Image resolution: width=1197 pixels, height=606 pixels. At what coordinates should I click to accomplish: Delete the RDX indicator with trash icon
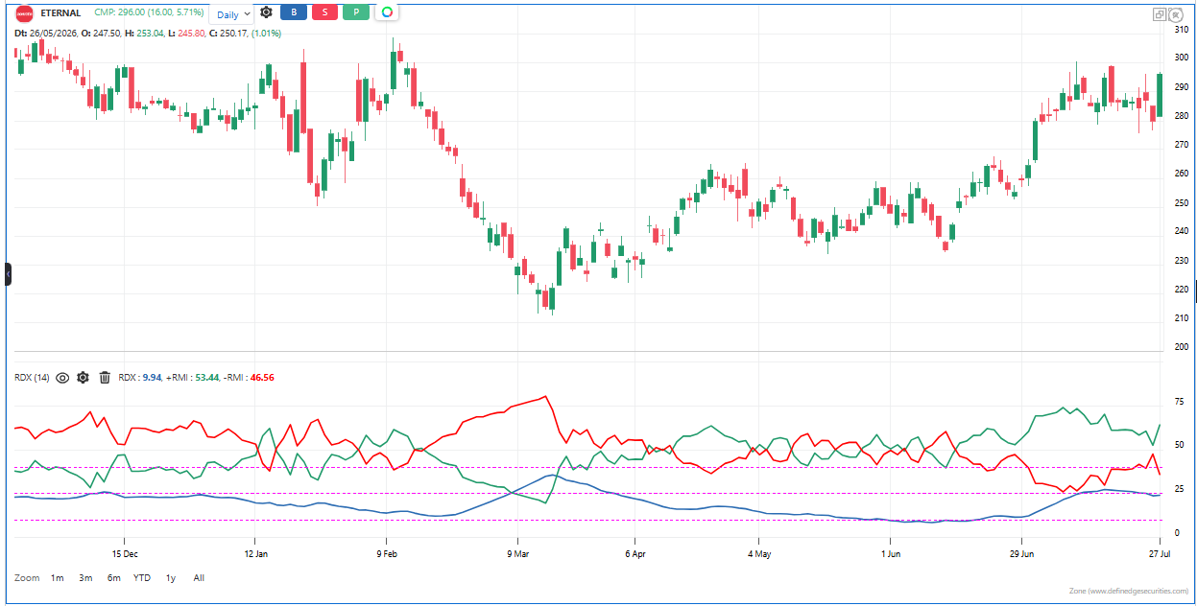(105, 378)
